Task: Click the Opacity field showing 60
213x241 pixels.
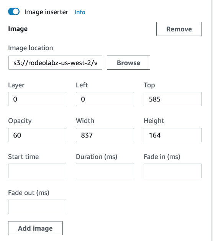Action: [x=37, y=135]
